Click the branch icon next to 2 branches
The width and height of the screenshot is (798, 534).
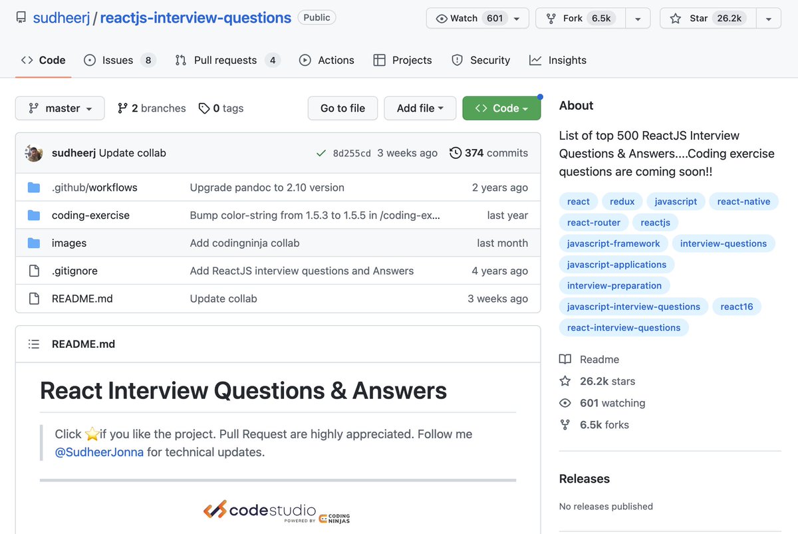click(122, 108)
